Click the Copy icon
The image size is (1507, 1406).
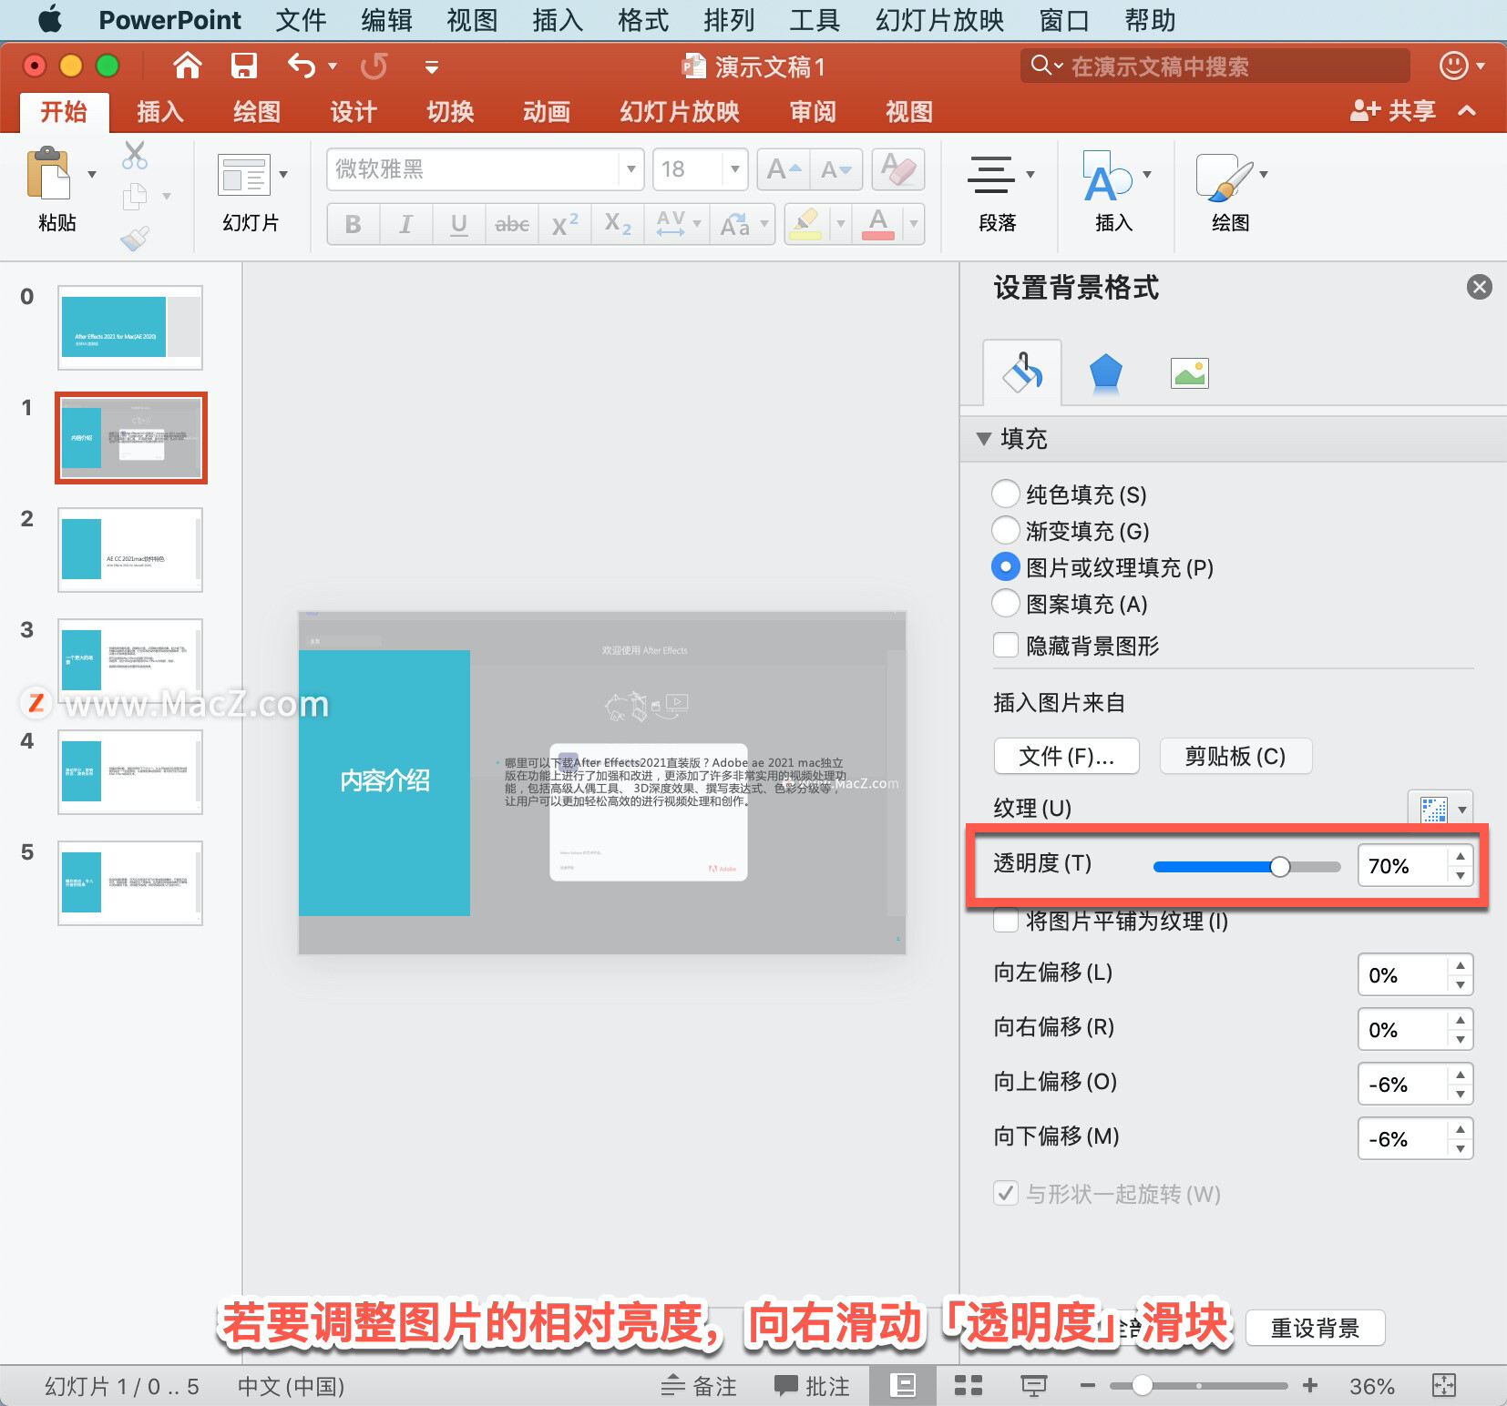(x=135, y=196)
